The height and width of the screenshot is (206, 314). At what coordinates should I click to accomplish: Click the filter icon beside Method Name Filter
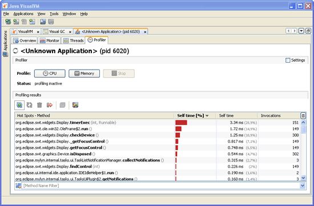pos(18,186)
